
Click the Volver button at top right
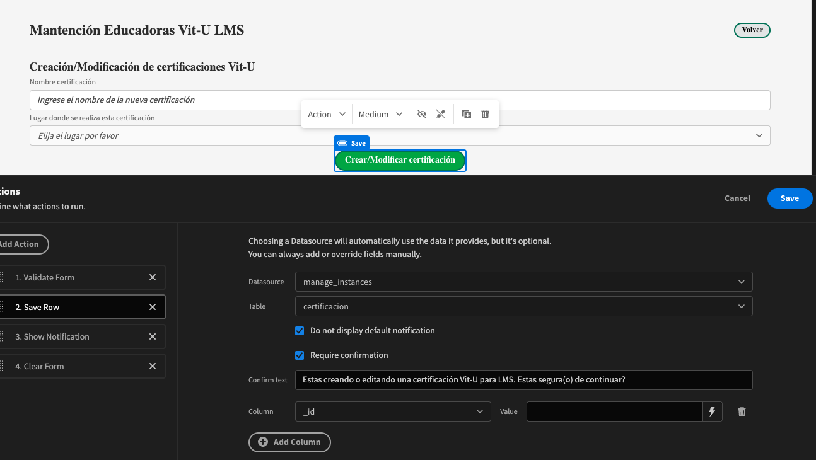[752, 30]
